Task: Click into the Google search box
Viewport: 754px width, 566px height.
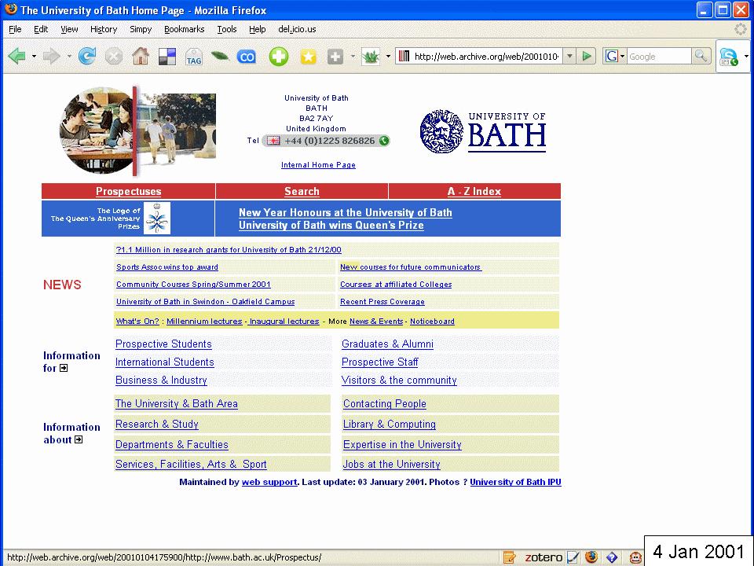Action: click(659, 57)
